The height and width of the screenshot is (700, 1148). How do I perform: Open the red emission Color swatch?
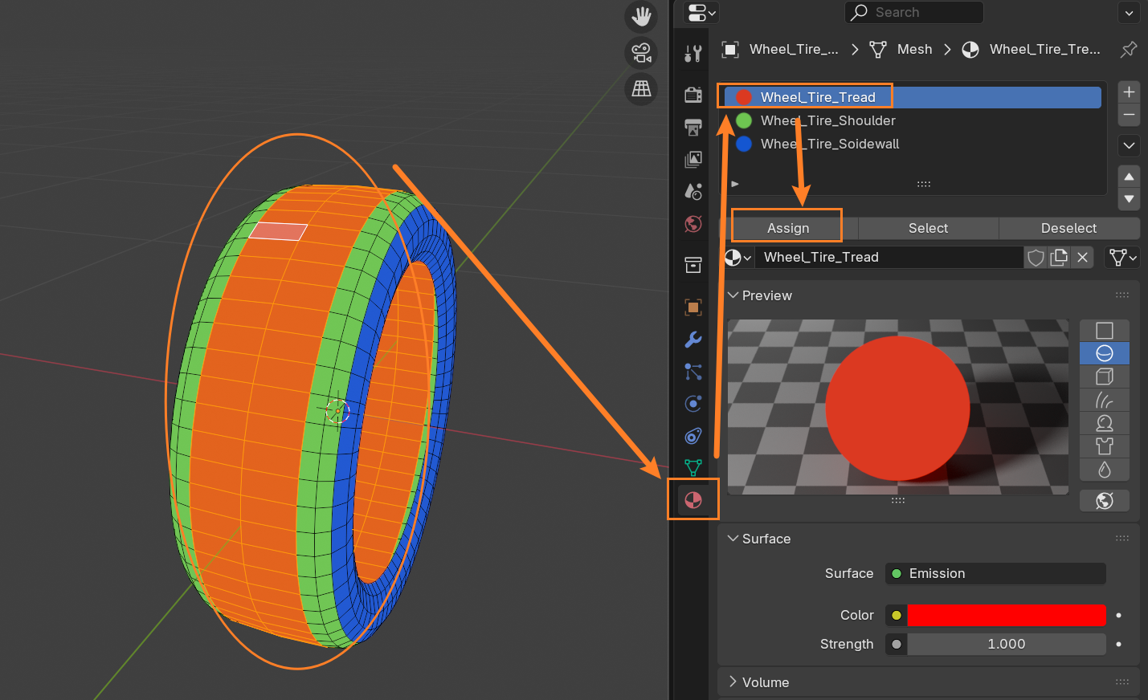1006,615
